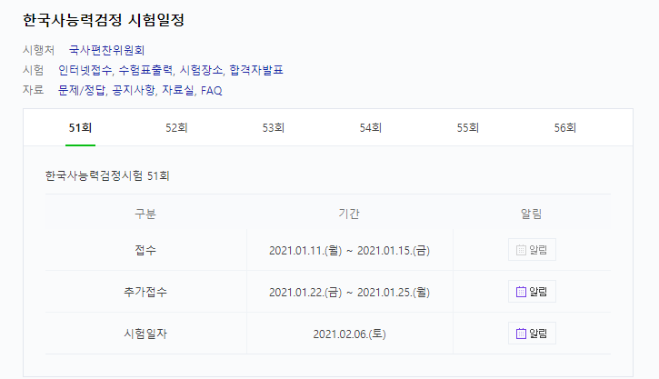Screen dimensions: 659x379
Task: Click the 추가접수 period 2021.01.22.(금) ~ 2021.01.25.(월)
Action: [349, 292]
